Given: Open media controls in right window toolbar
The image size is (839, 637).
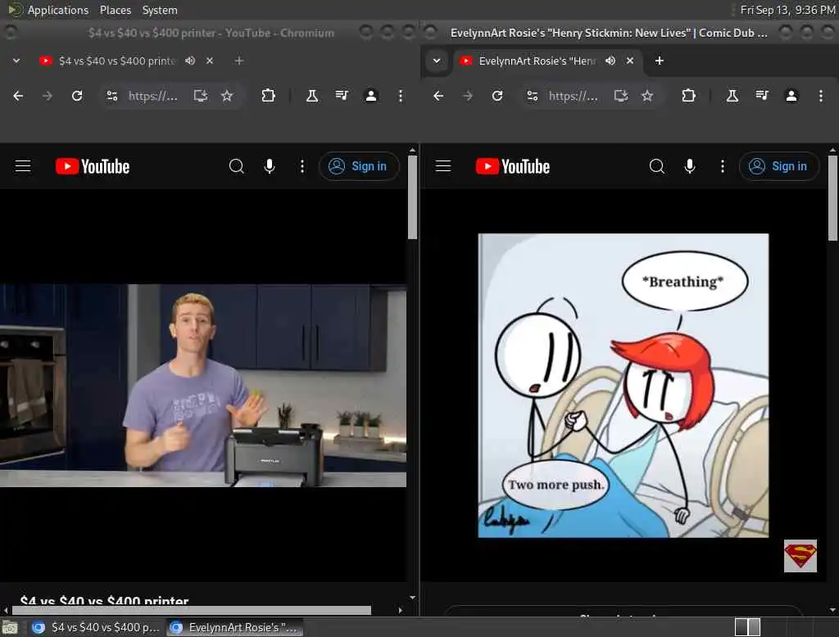Looking at the screenshot, I should tap(762, 96).
